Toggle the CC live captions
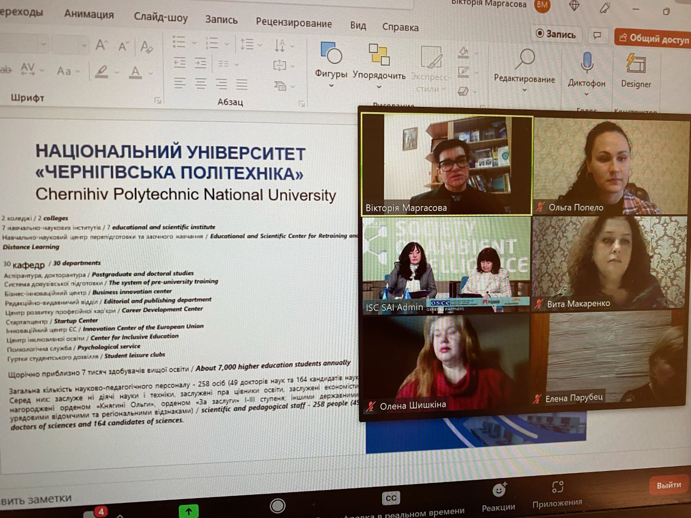This screenshot has height=518, width=691. click(391, 498)
